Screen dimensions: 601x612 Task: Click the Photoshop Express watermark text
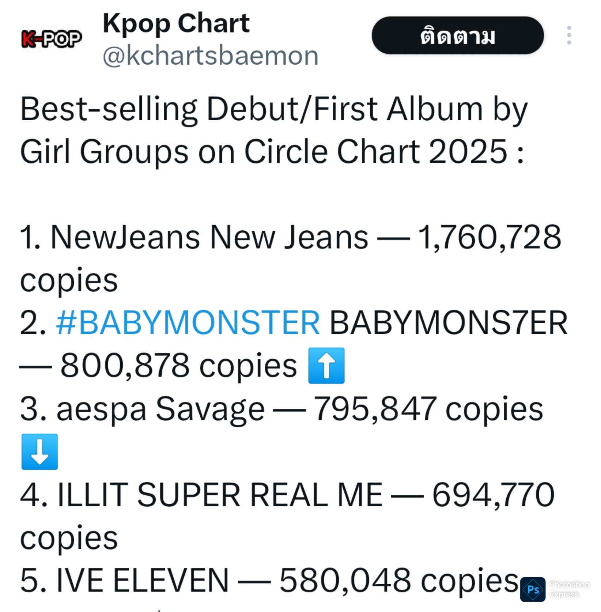(569, 589)
